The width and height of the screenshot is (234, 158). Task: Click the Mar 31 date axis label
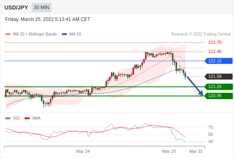[196, 151]
